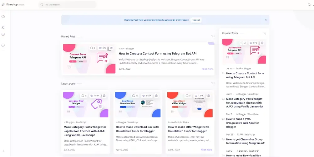Click 'API / JavaScript' label in Popular Posts
314x157 pixels.
pos(247,135)
